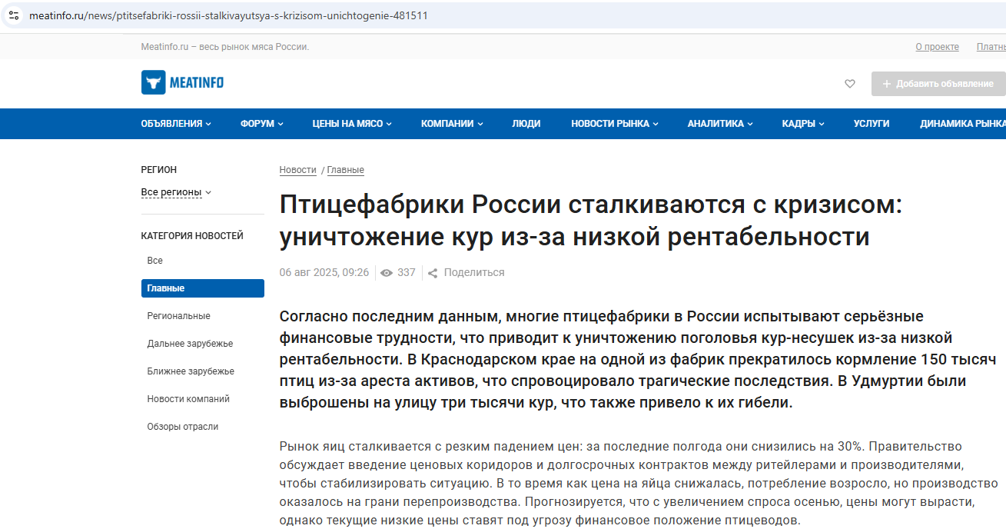Screen dimensions: 1006x529
Task: Open the Объявления dropdown menu
Action: point(176,124)
